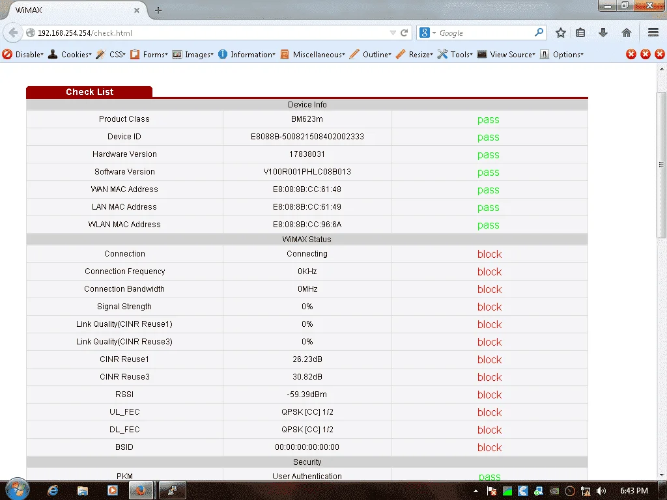Open the CSS dropdown menu
Viewport: 667px width, 500px height.
tap(111, 55)
